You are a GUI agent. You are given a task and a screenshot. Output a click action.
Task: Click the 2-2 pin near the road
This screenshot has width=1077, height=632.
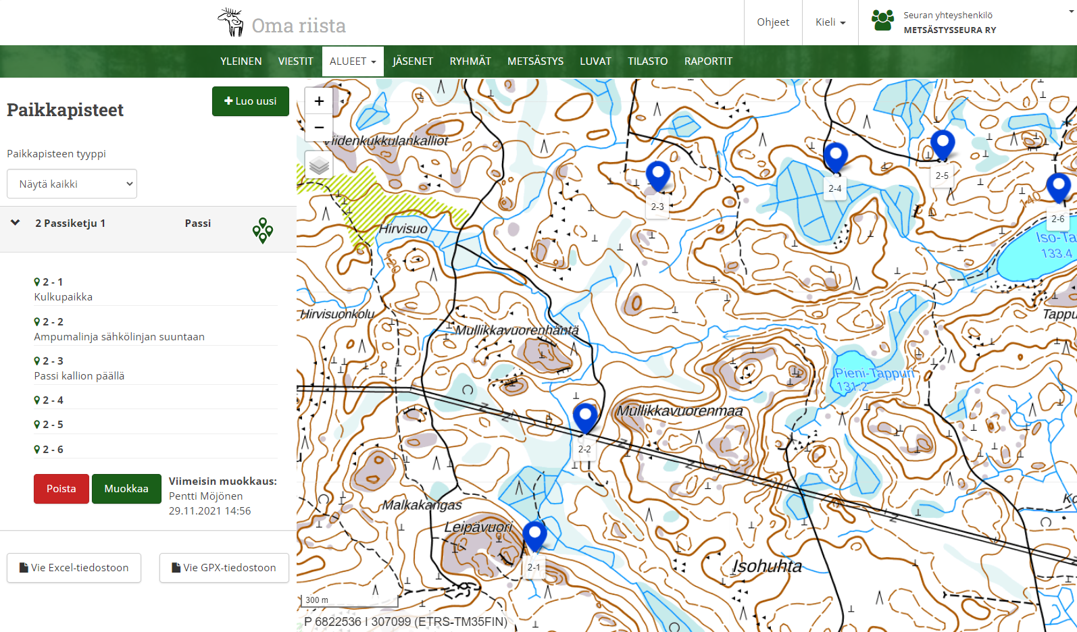(585, 417)
